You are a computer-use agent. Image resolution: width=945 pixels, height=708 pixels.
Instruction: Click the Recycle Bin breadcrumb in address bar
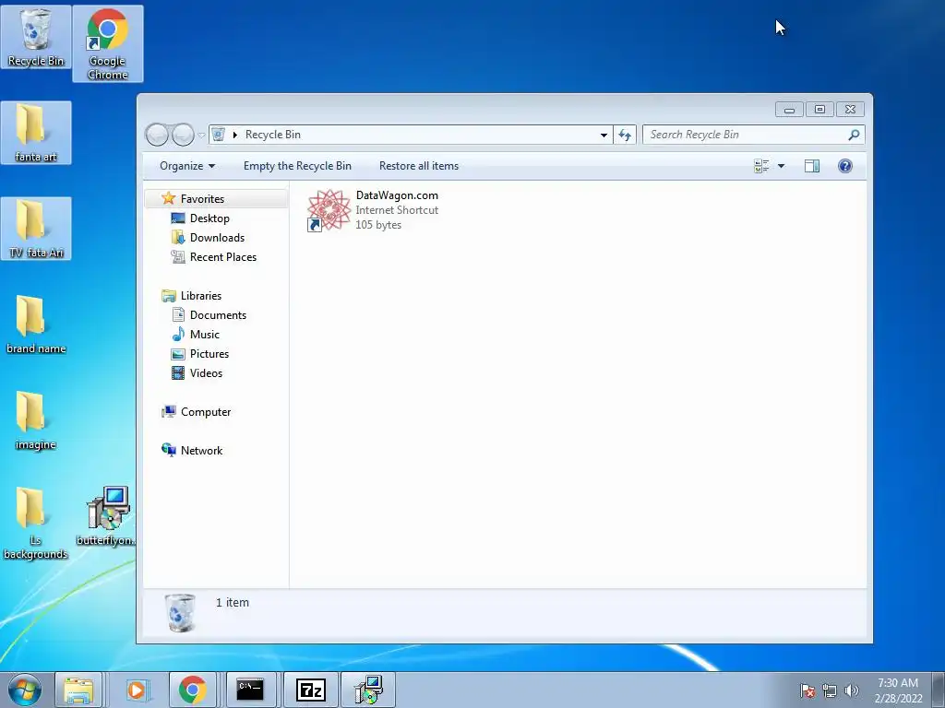coord(273,135)
